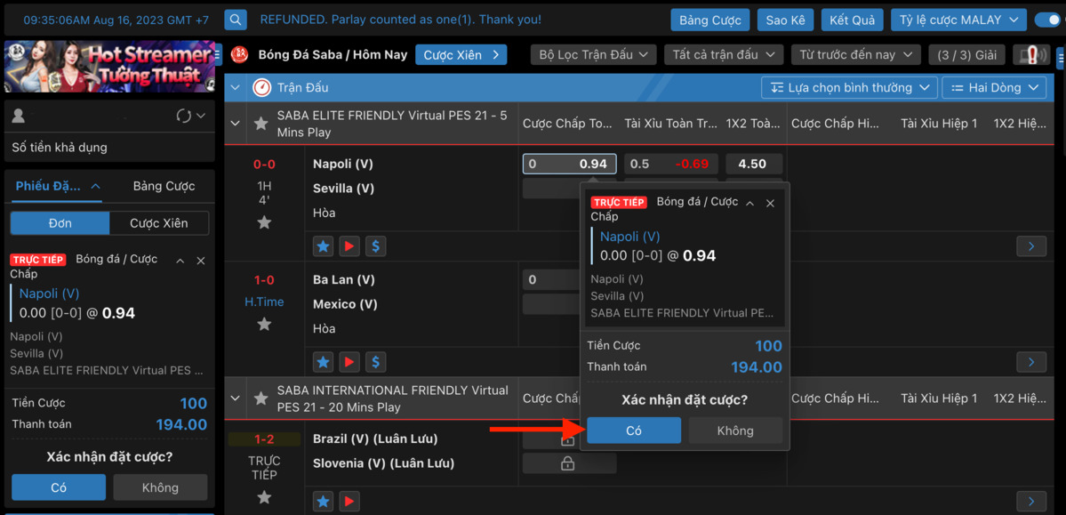Open more markets arrow for Napoli match
The height and width of the screenshot is (515, 1066).
tap(1031, 246)
